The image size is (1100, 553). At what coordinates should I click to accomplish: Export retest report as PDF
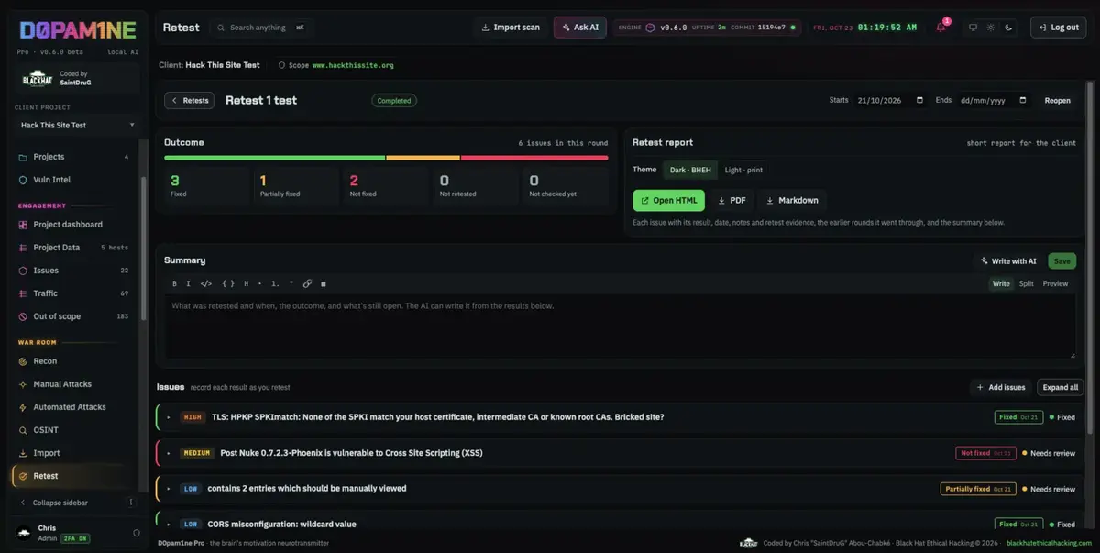731,200
